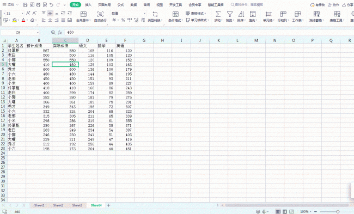354x214 pixels.
Task: Click the 自动换行 wrap text icon
Action: (100, 14)
